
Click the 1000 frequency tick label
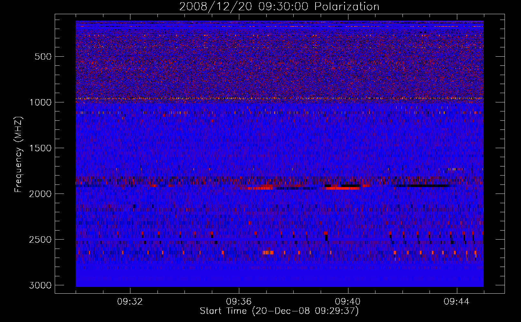click(40, 102)
